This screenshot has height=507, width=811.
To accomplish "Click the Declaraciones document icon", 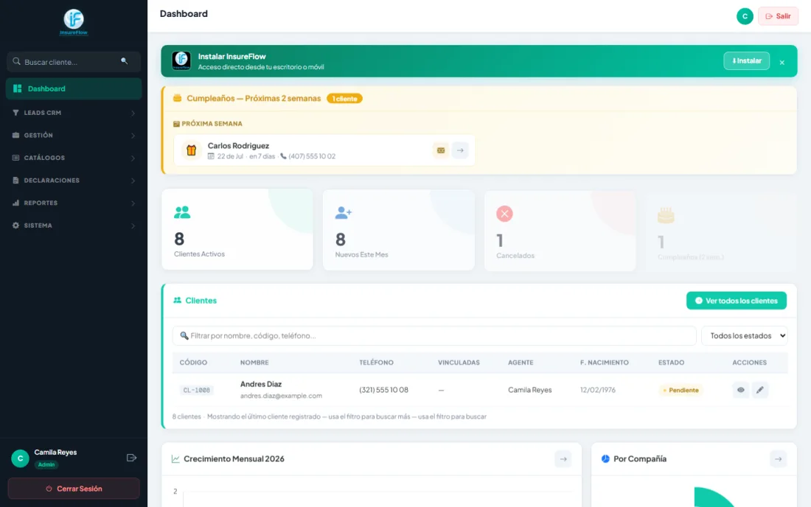I will click(15, 181).
